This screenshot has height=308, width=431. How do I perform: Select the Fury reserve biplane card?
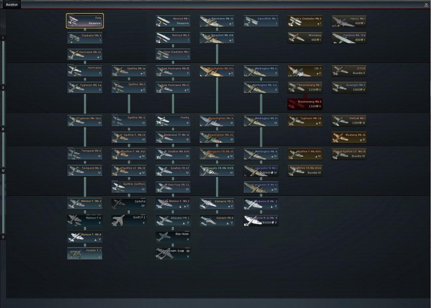(x=85, y=21)
